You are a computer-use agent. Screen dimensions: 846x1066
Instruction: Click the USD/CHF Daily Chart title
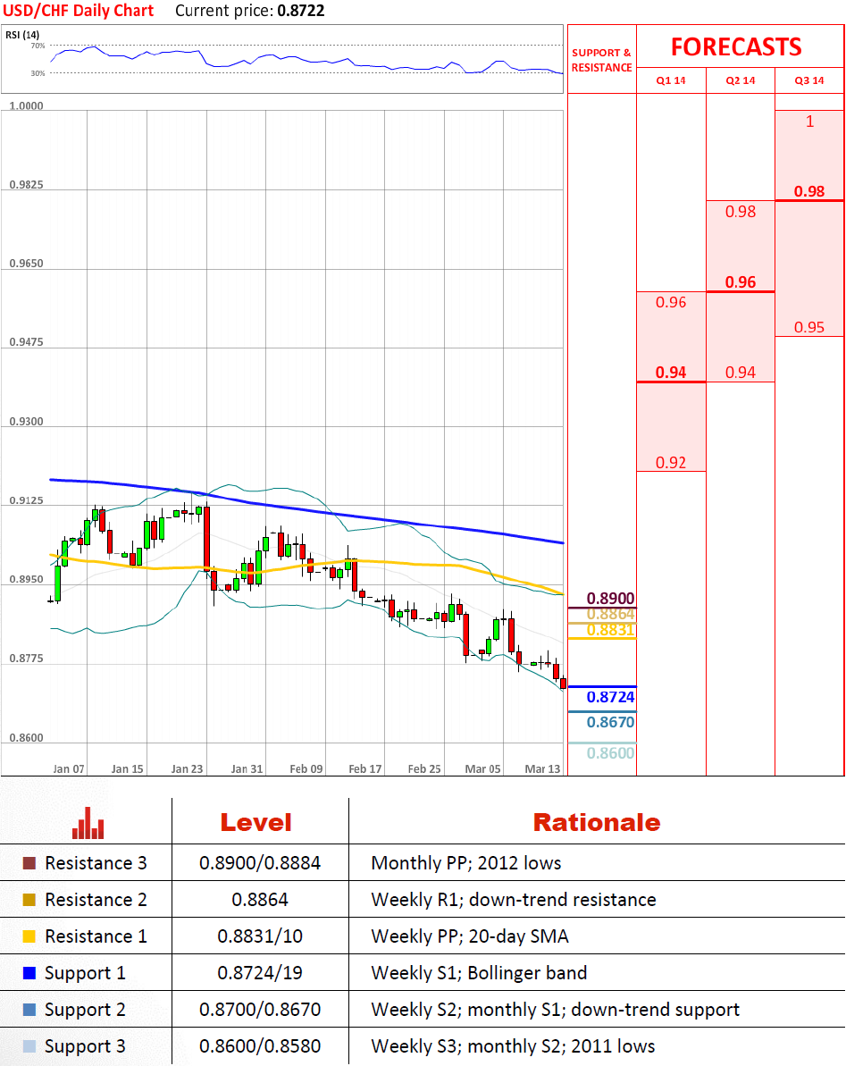click(x=78, y=11)
